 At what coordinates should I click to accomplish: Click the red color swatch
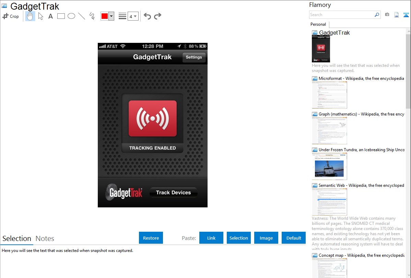click(x=105, y=16)
